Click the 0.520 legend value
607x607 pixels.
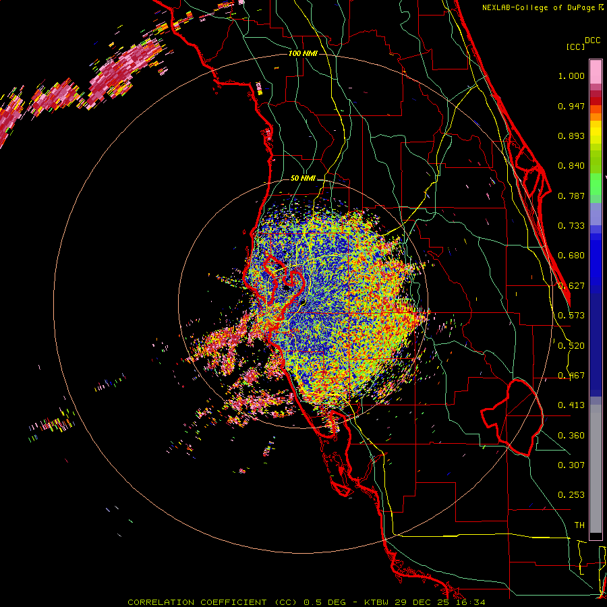(x=571, y=346)
